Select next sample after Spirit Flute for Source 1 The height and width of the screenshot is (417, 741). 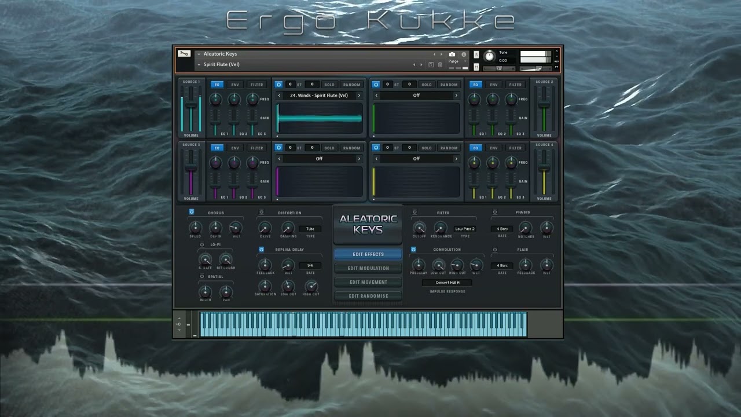point(359,95)
